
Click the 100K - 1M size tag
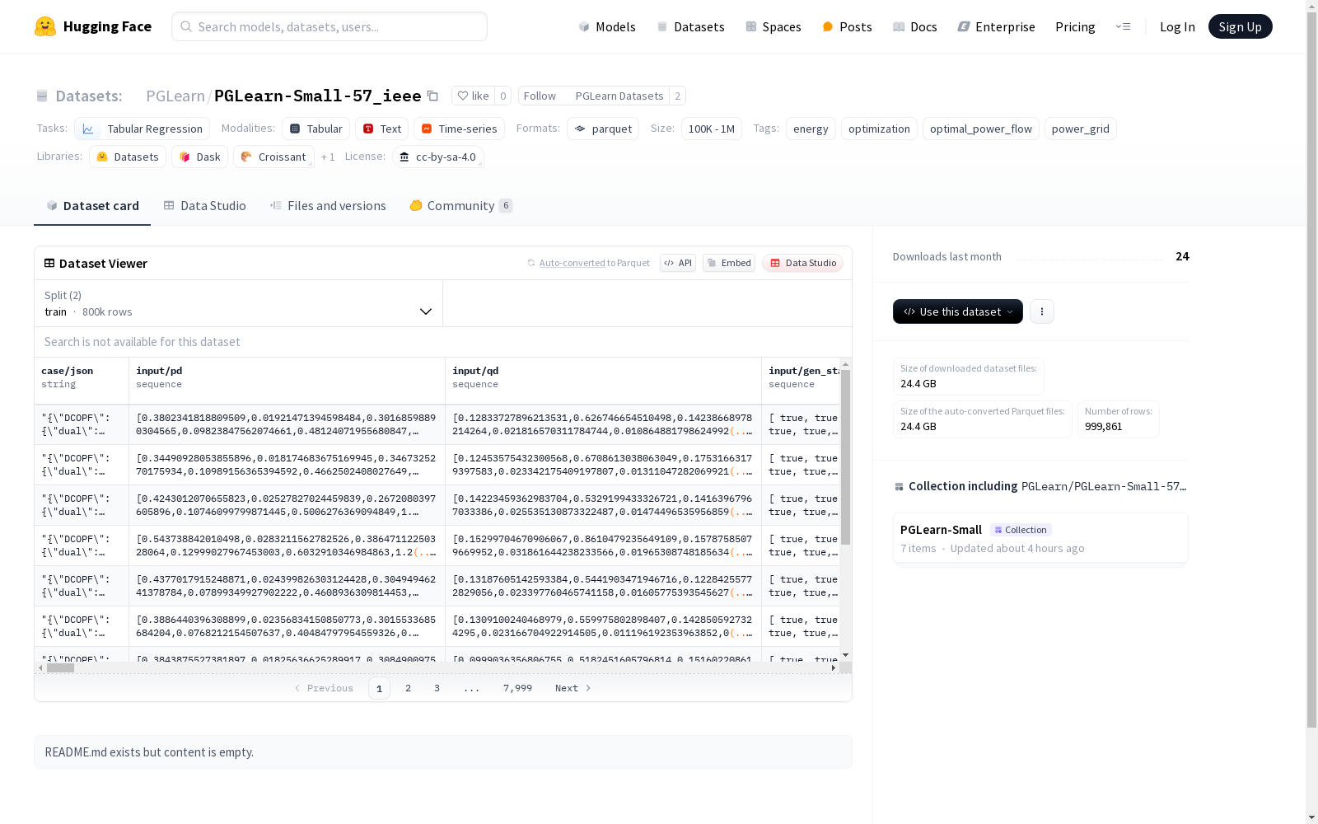(x=711, y=129)
